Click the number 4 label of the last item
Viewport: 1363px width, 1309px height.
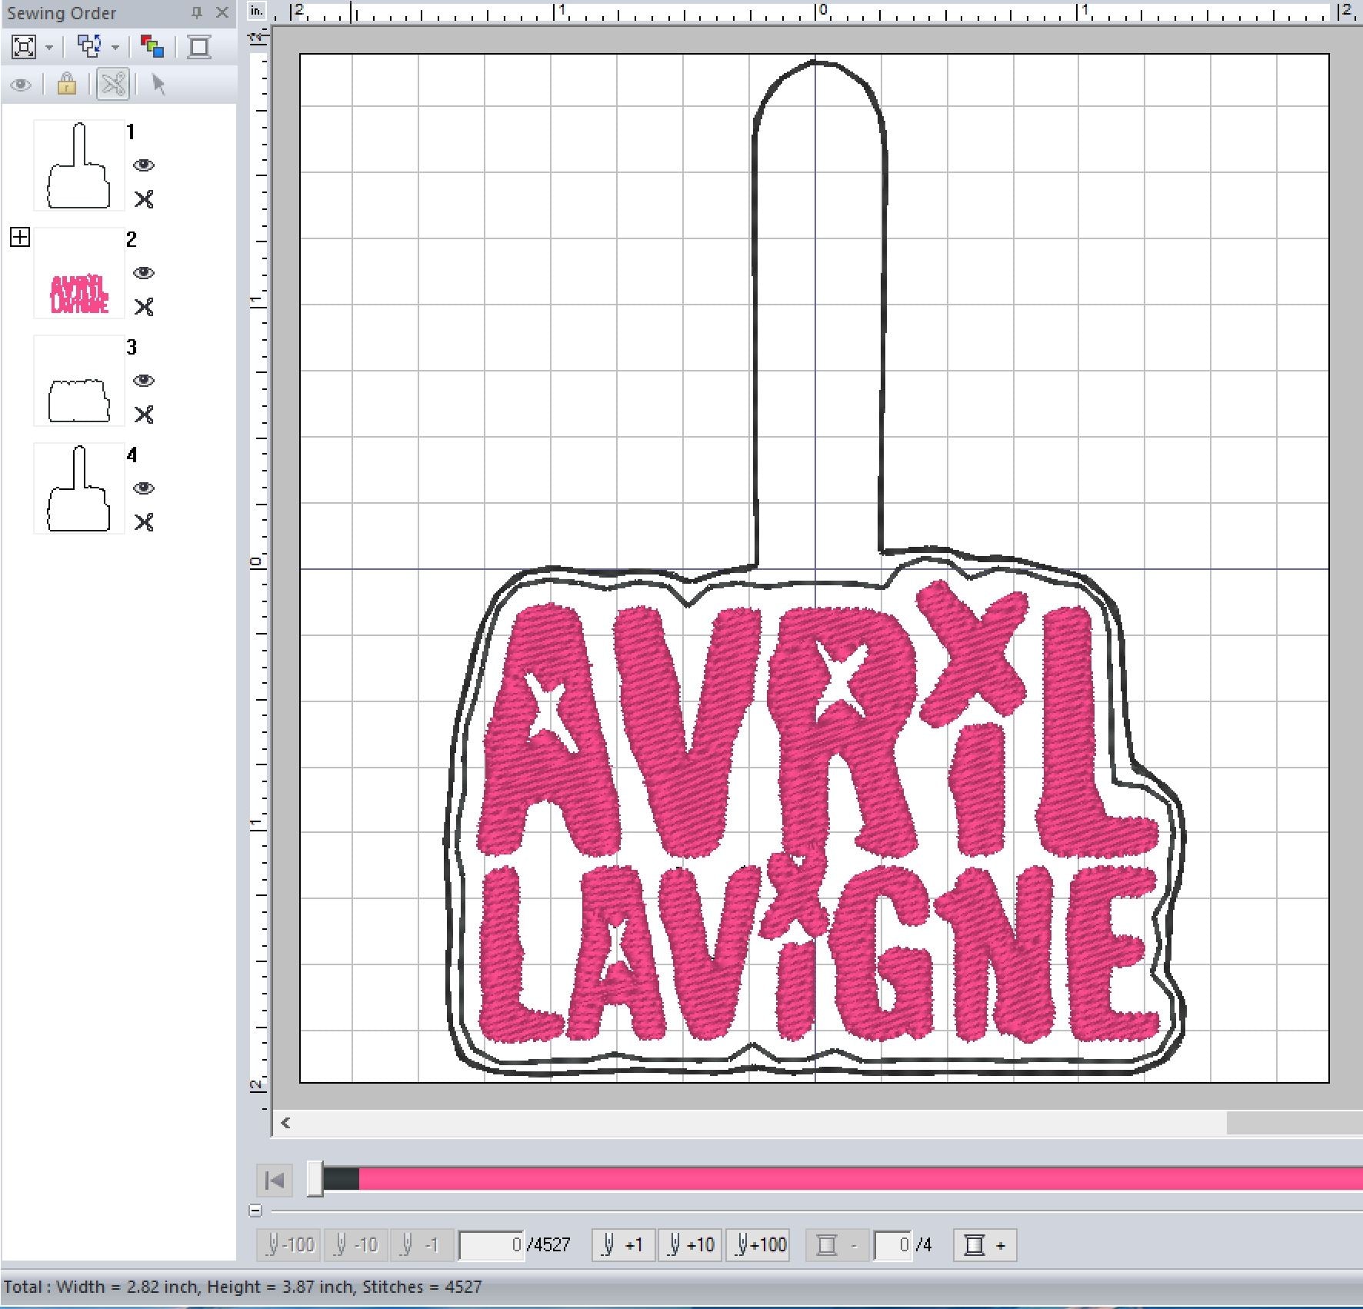pyautogui.click(x=132, y=455)
